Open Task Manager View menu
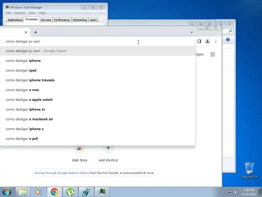Screen dimensions: 262x197 (x=32, y=13)
